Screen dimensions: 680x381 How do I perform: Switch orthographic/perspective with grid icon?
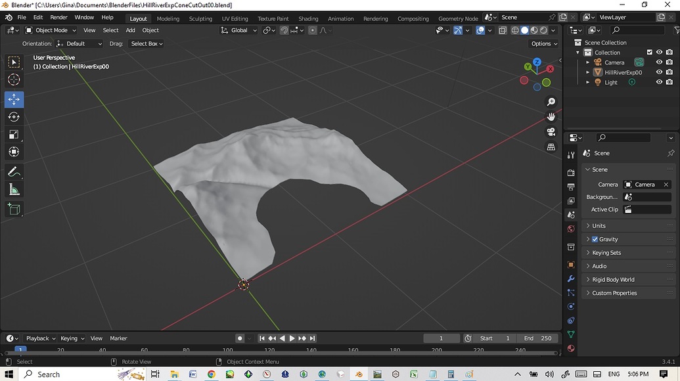pos(551,147)
